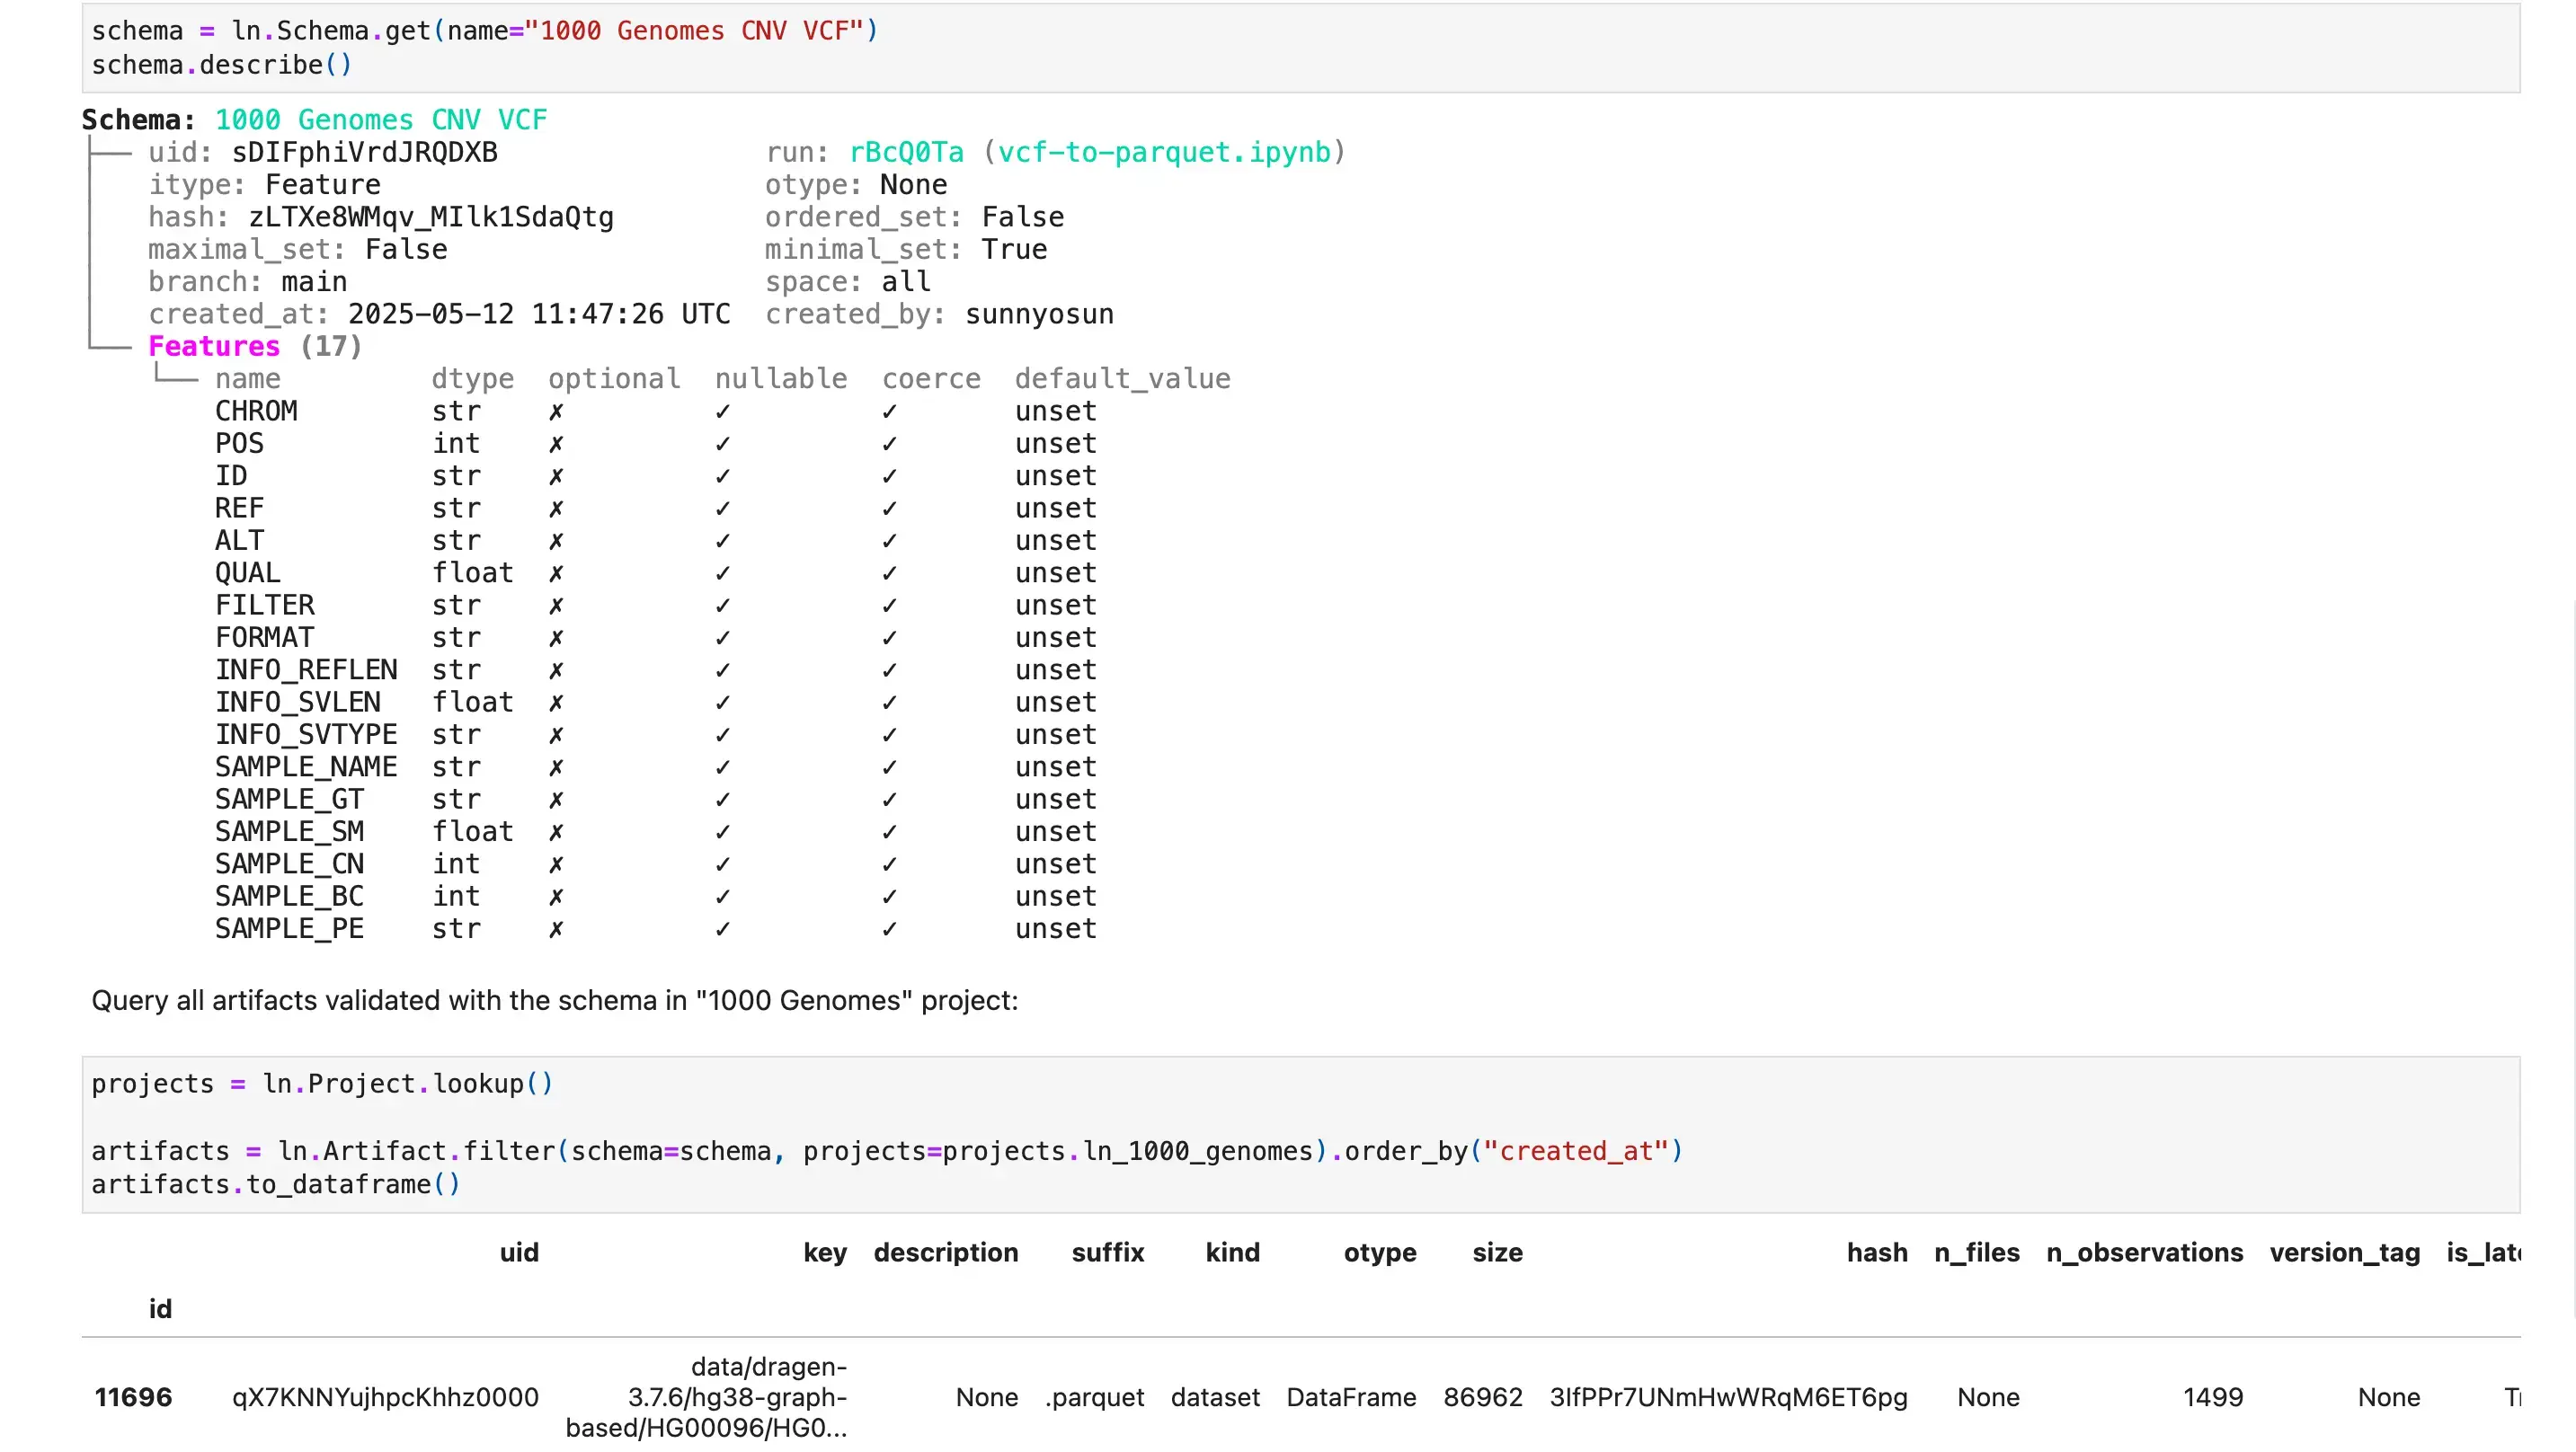Click the hash 3IfPPr7UNmHwWRqM6ET6pg
Image resolution: width=2576 pixels, height=1452 pixels.
(1730, 1397)
